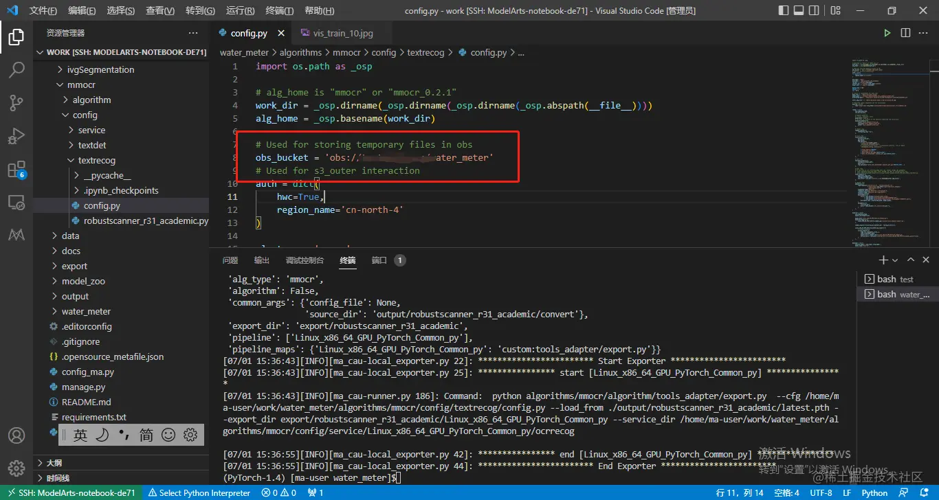Open the Accounts menu icon
939x500 pixels.
(16, 435)
